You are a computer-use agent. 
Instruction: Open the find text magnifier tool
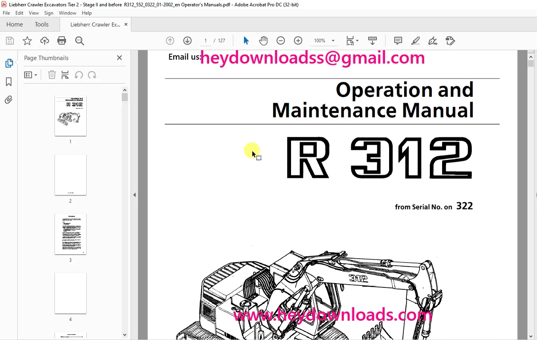(79, 41)
